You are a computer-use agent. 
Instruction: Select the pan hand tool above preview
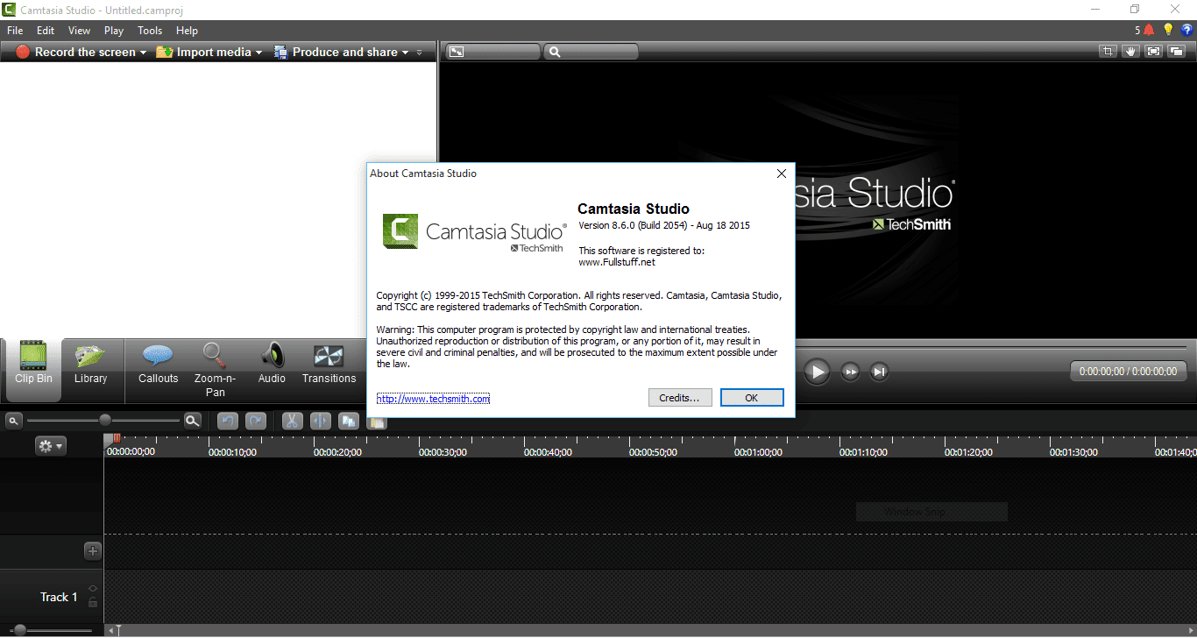(1131, 52)
